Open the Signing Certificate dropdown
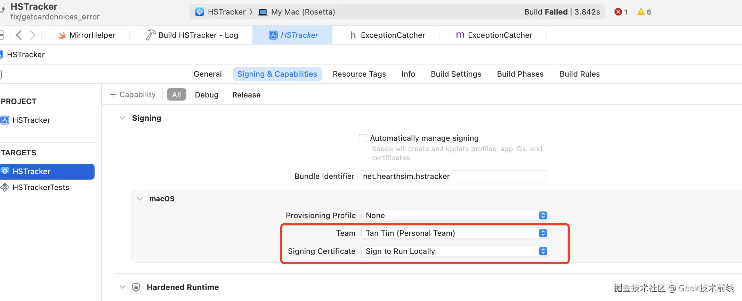 (x=455, y=251)
